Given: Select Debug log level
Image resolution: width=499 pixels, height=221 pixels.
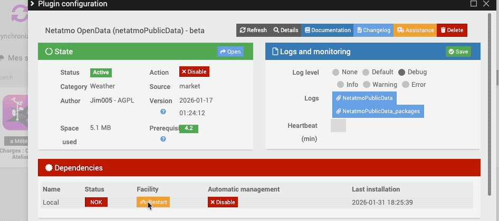Looking at the screenshot, I should click(401, 73).
